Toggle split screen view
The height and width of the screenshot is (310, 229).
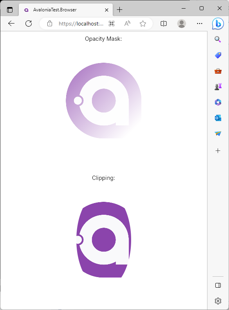tap(164, 24)
